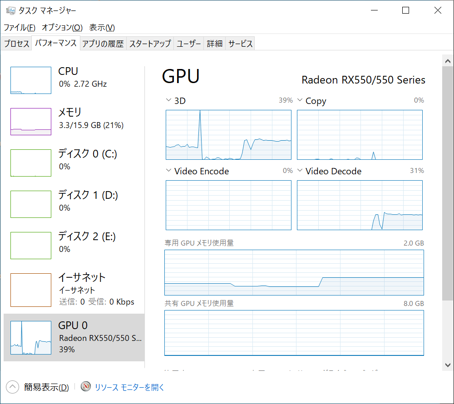Image resolution: width=454 pixels, height=404 pixels.
Task: Switch to the スタートアップ tab
Action: pyautogui.click(x=150, y=44)
